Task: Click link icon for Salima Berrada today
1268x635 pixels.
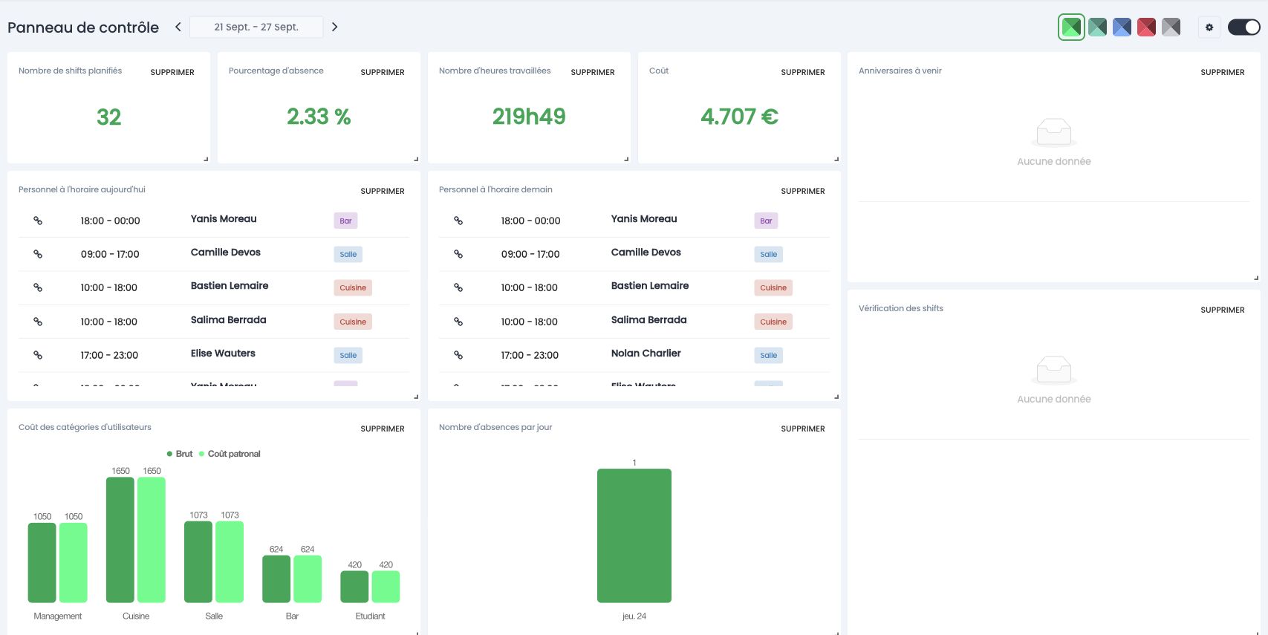Action: click(38, 322)
